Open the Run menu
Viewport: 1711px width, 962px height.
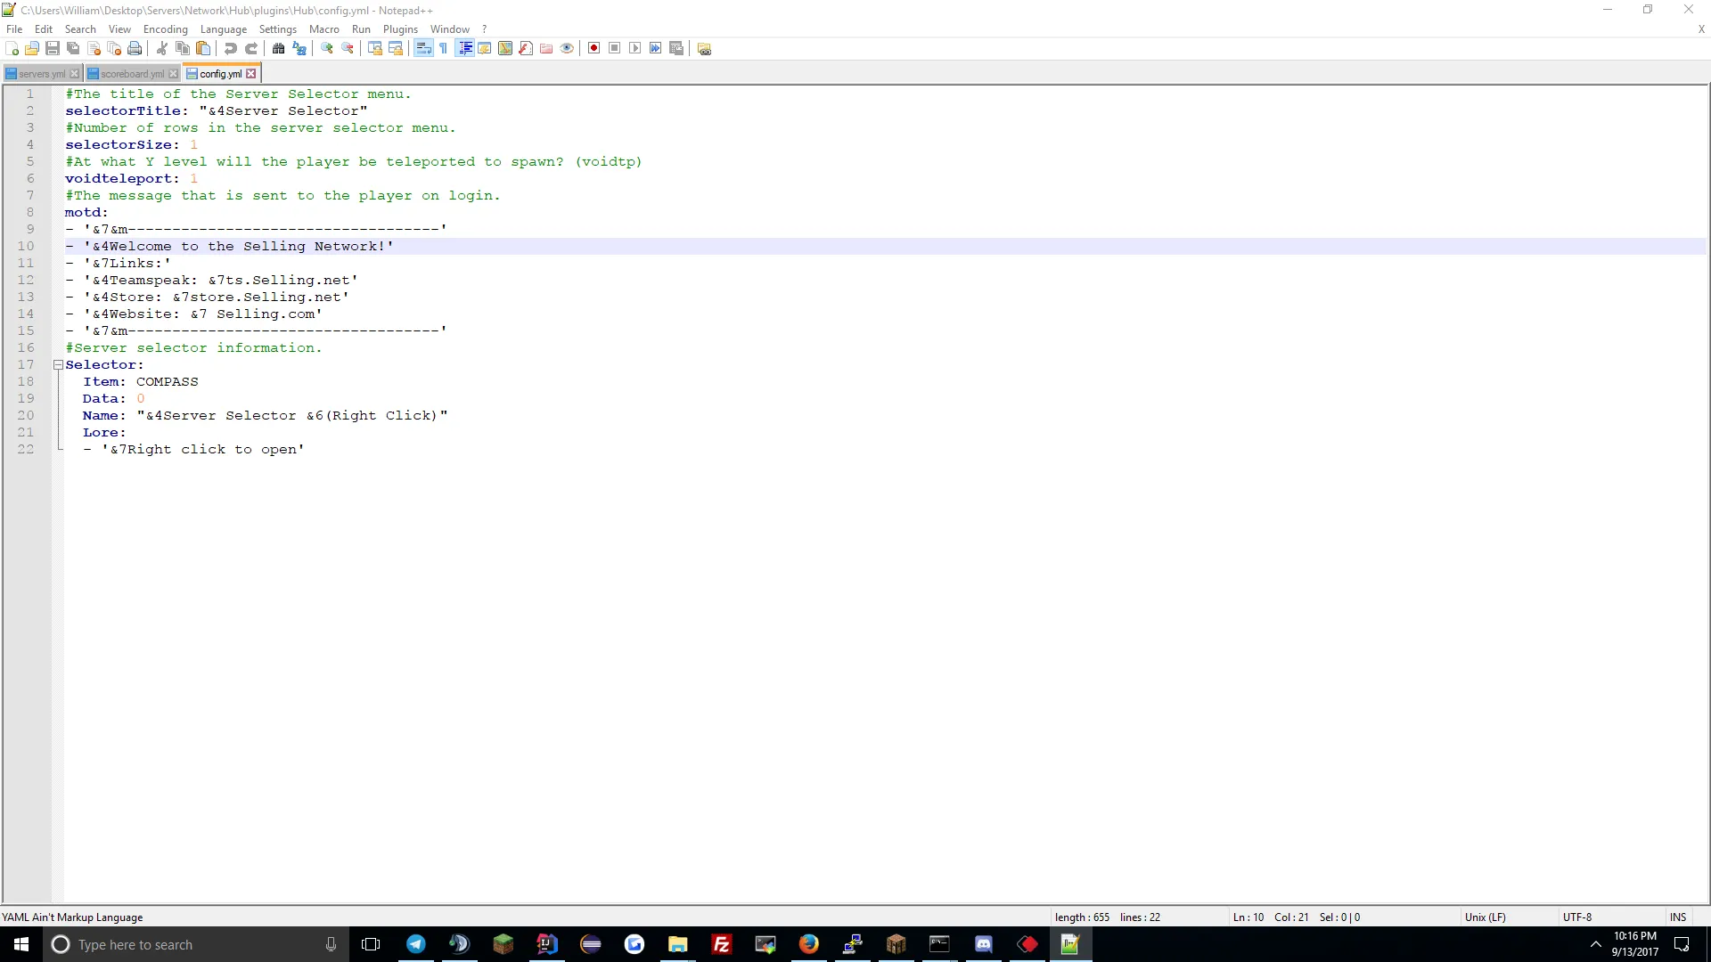[x=361, y=29]
